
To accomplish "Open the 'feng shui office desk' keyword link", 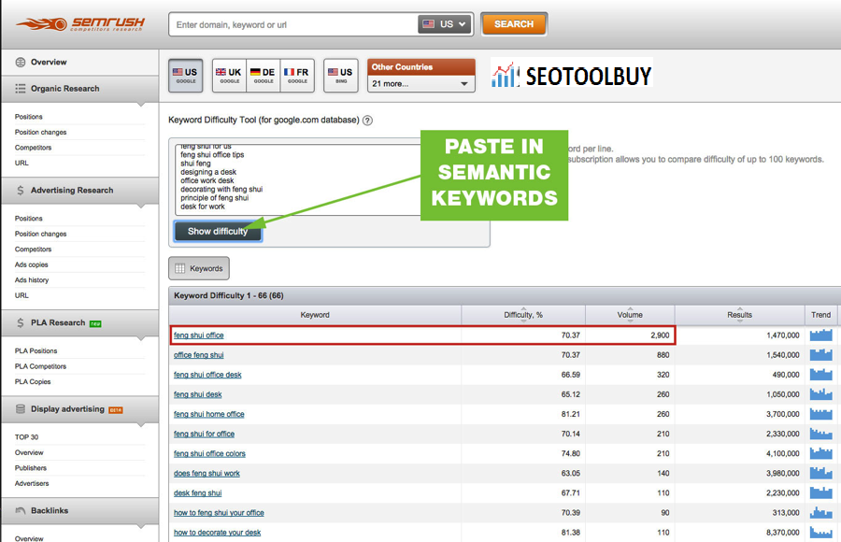I will [x=207, y=375].
